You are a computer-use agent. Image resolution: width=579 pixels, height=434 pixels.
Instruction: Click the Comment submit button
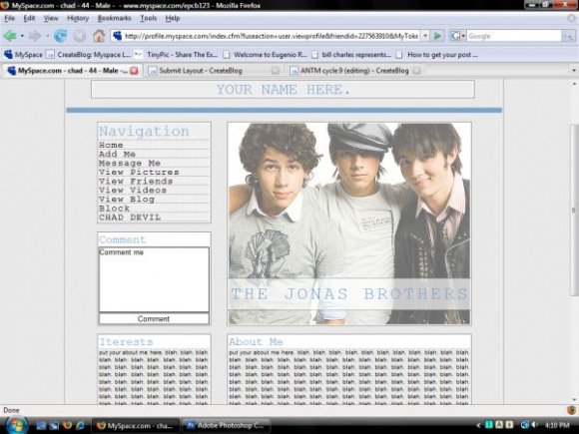coord(154,319)
